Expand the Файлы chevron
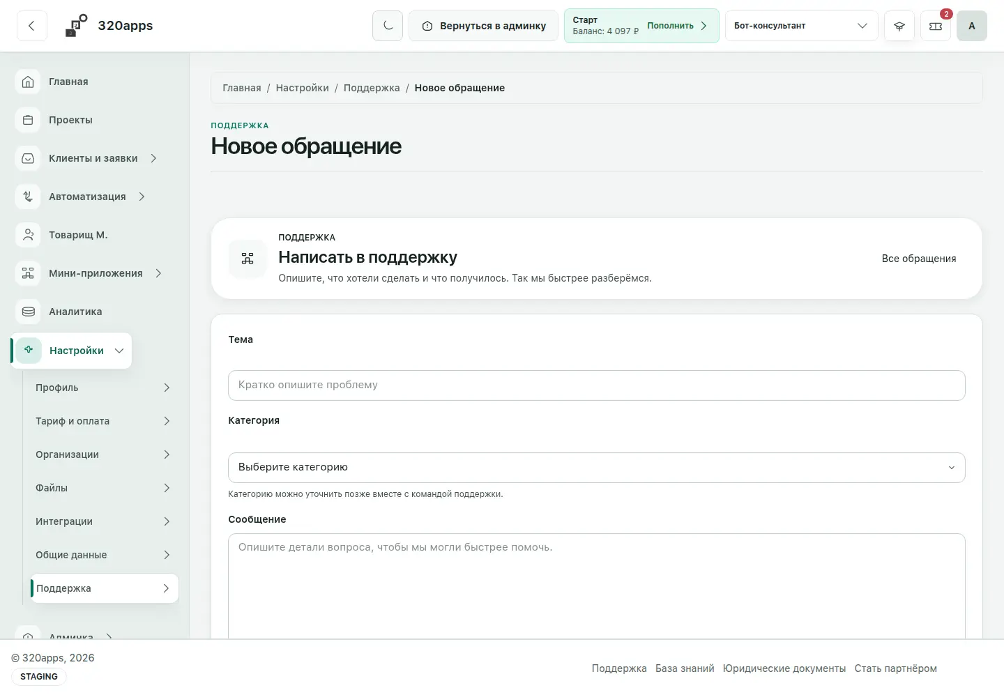 (167, 488)
